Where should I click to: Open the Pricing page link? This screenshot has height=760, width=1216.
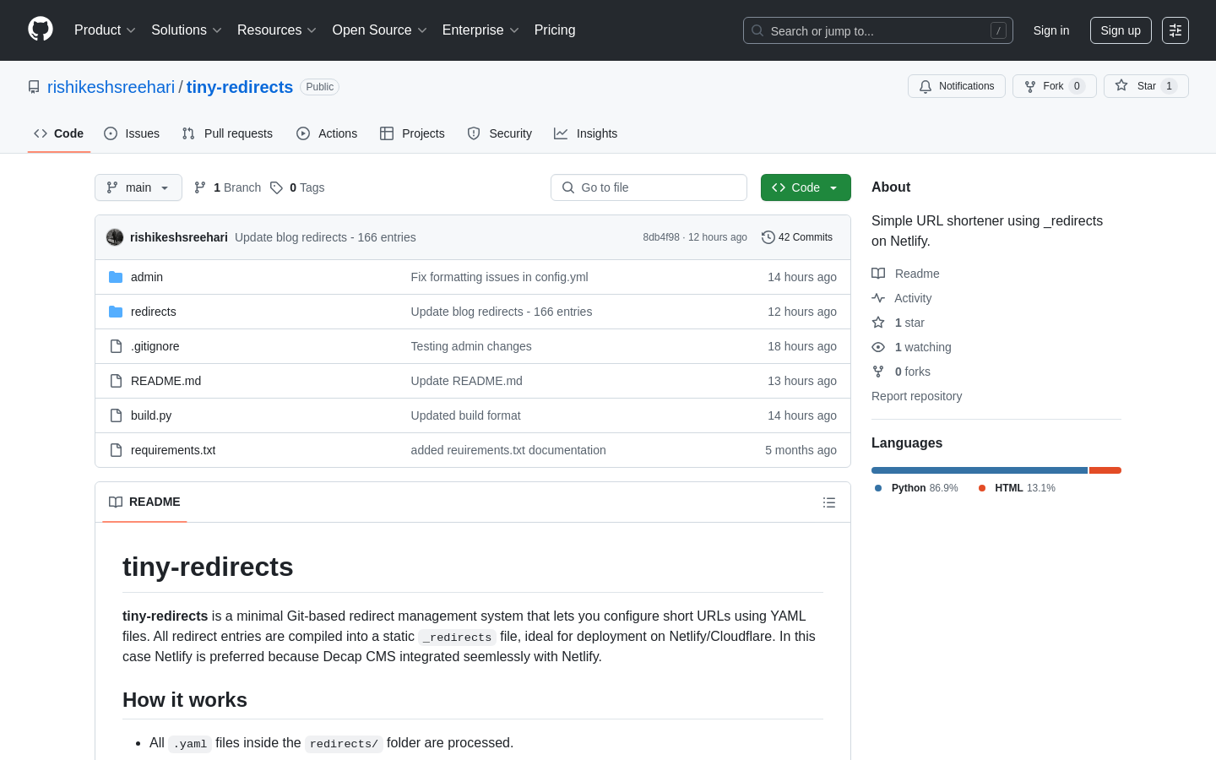(555, 30)
